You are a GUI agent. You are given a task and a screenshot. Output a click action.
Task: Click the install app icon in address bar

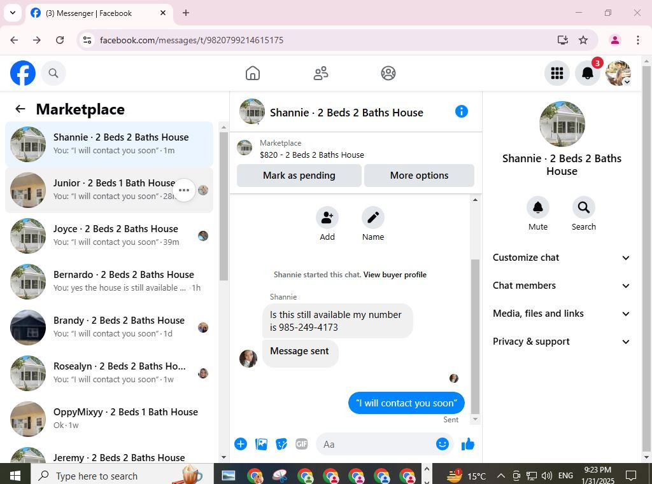pos(563,40)
